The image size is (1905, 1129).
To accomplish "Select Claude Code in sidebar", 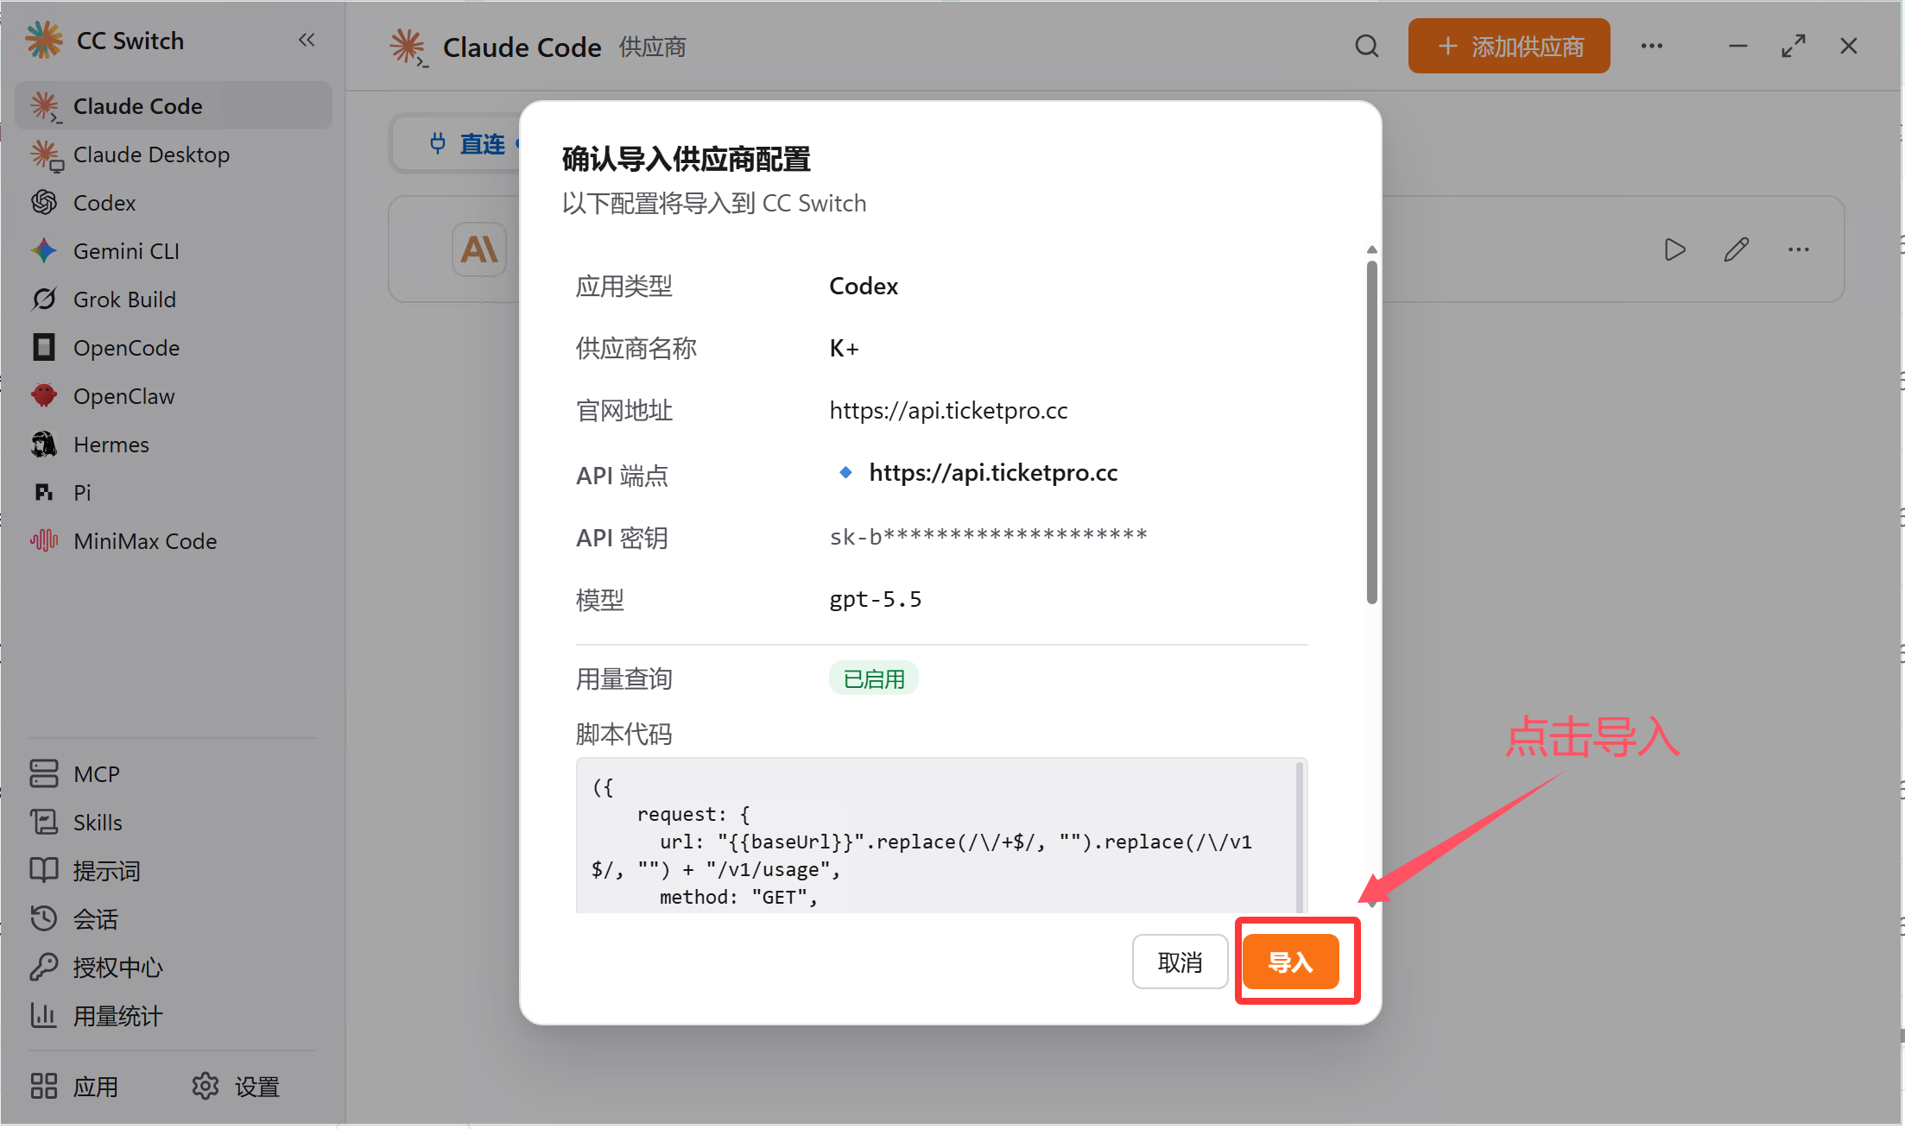I will (x=174, y=106).
